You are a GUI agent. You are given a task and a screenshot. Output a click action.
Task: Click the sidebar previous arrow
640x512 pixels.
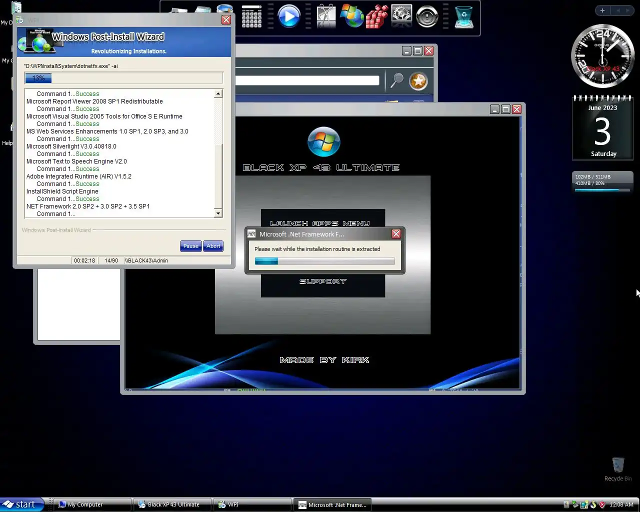617,10
